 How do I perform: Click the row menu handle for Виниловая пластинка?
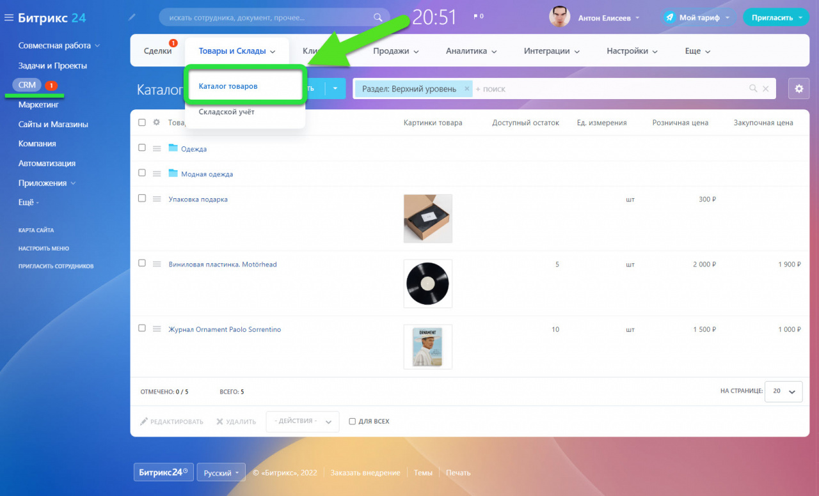point(156,264)
